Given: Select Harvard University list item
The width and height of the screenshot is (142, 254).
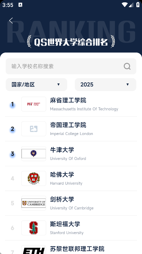Looking at the screenshot, I should pos(71,179).
